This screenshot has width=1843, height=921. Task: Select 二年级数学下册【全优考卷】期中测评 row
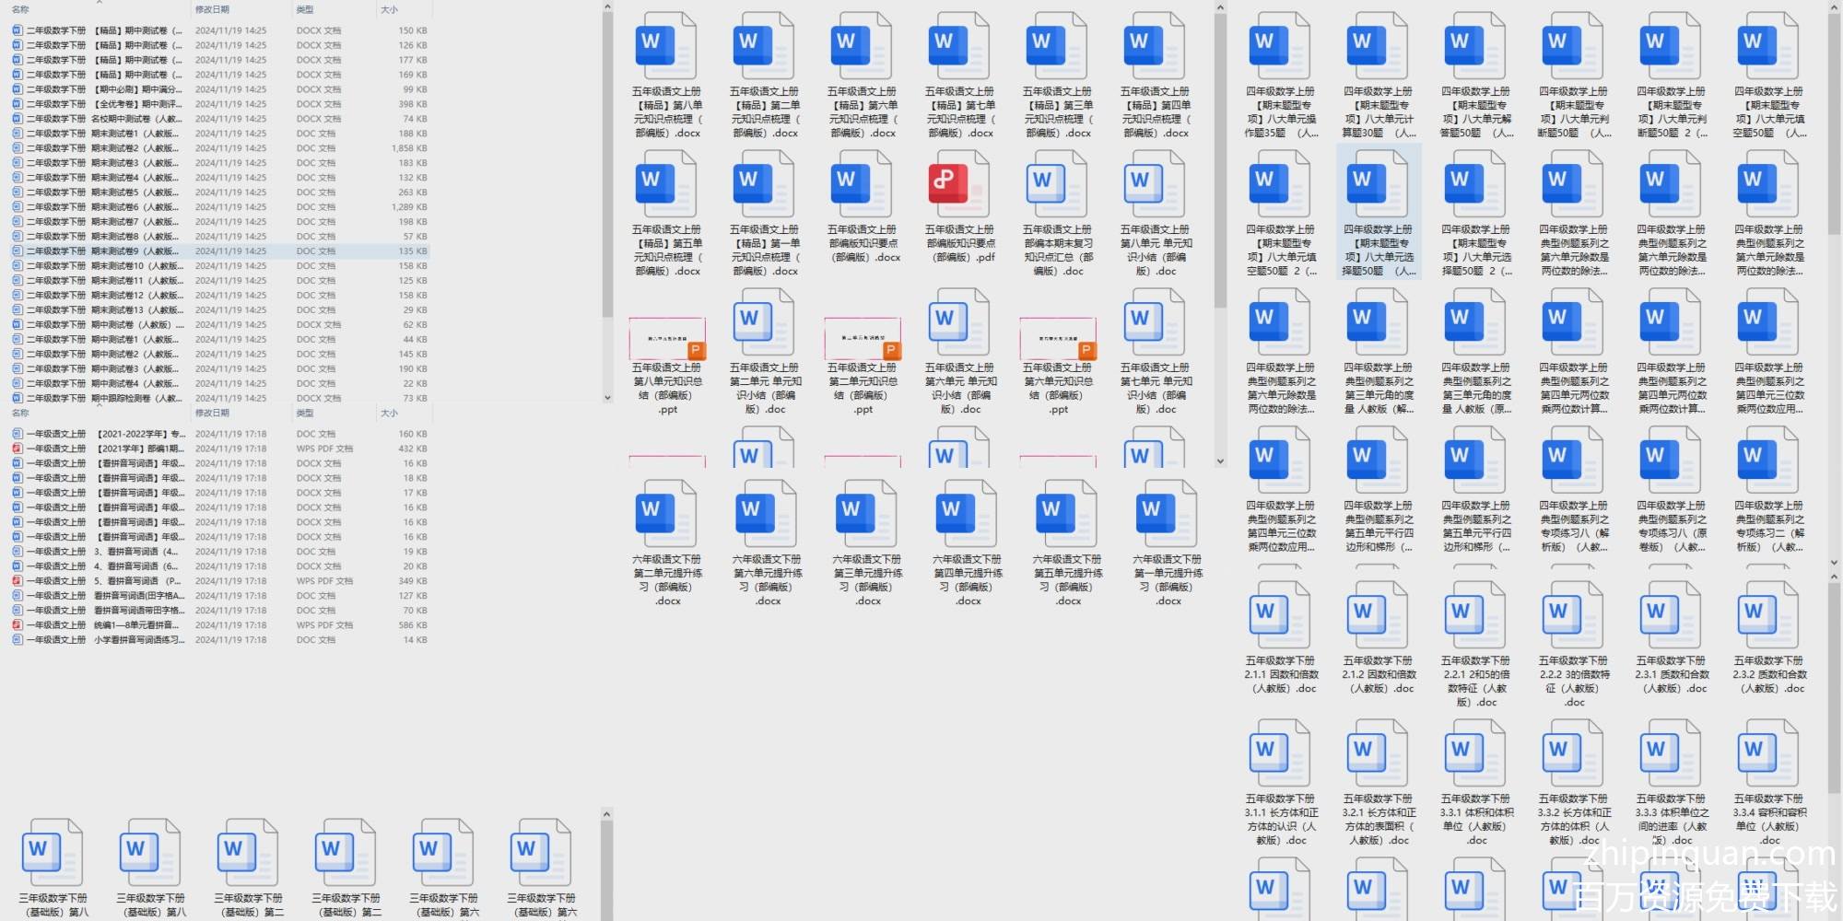[220, 104]
